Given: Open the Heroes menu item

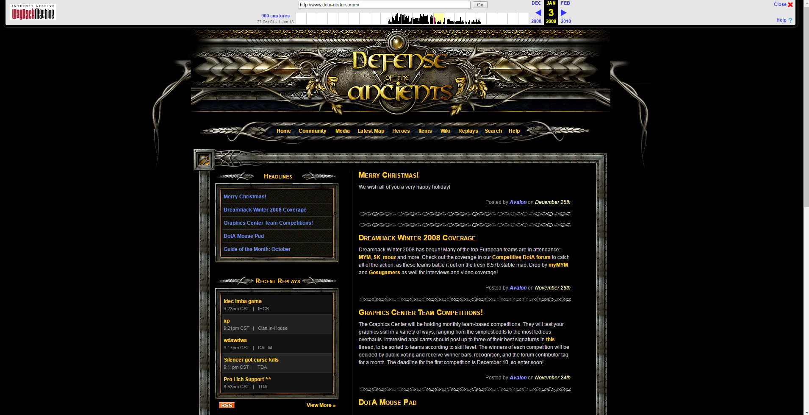Looking at the screenshot, I should point(401,131).
